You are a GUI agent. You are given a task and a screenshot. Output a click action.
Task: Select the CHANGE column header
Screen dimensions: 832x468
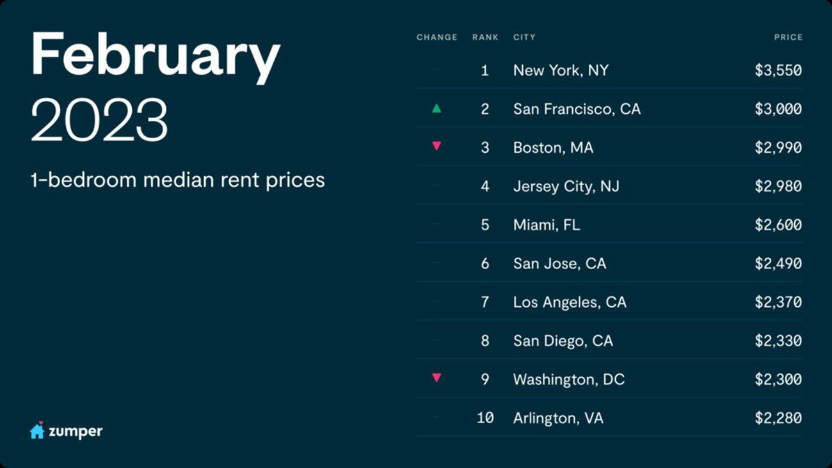pos(436,37)
